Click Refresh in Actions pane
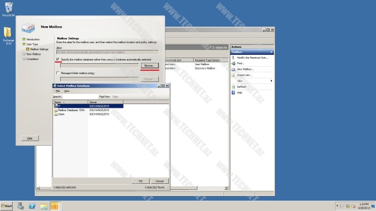Image resolution: width=376 pixels, height=211 pixels. click(242, 87)
